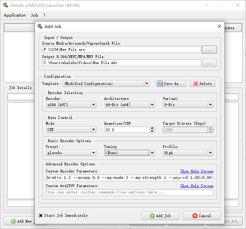Click the red X Delete icon
The image size is (246, 229).
pos(196,83)
